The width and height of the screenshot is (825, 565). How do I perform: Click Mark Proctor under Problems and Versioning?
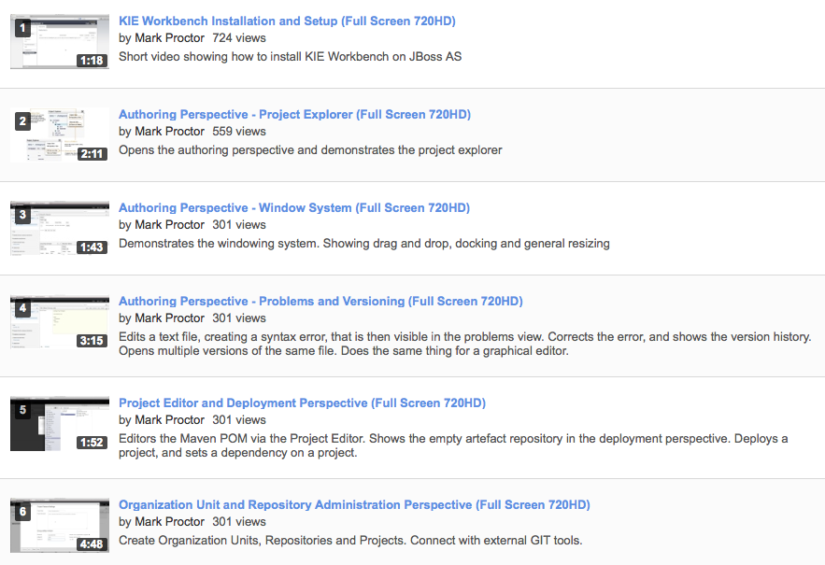(169, 318)
